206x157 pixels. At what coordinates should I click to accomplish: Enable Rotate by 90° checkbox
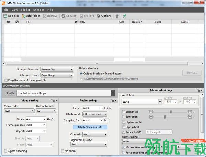(x=124, y=132)
